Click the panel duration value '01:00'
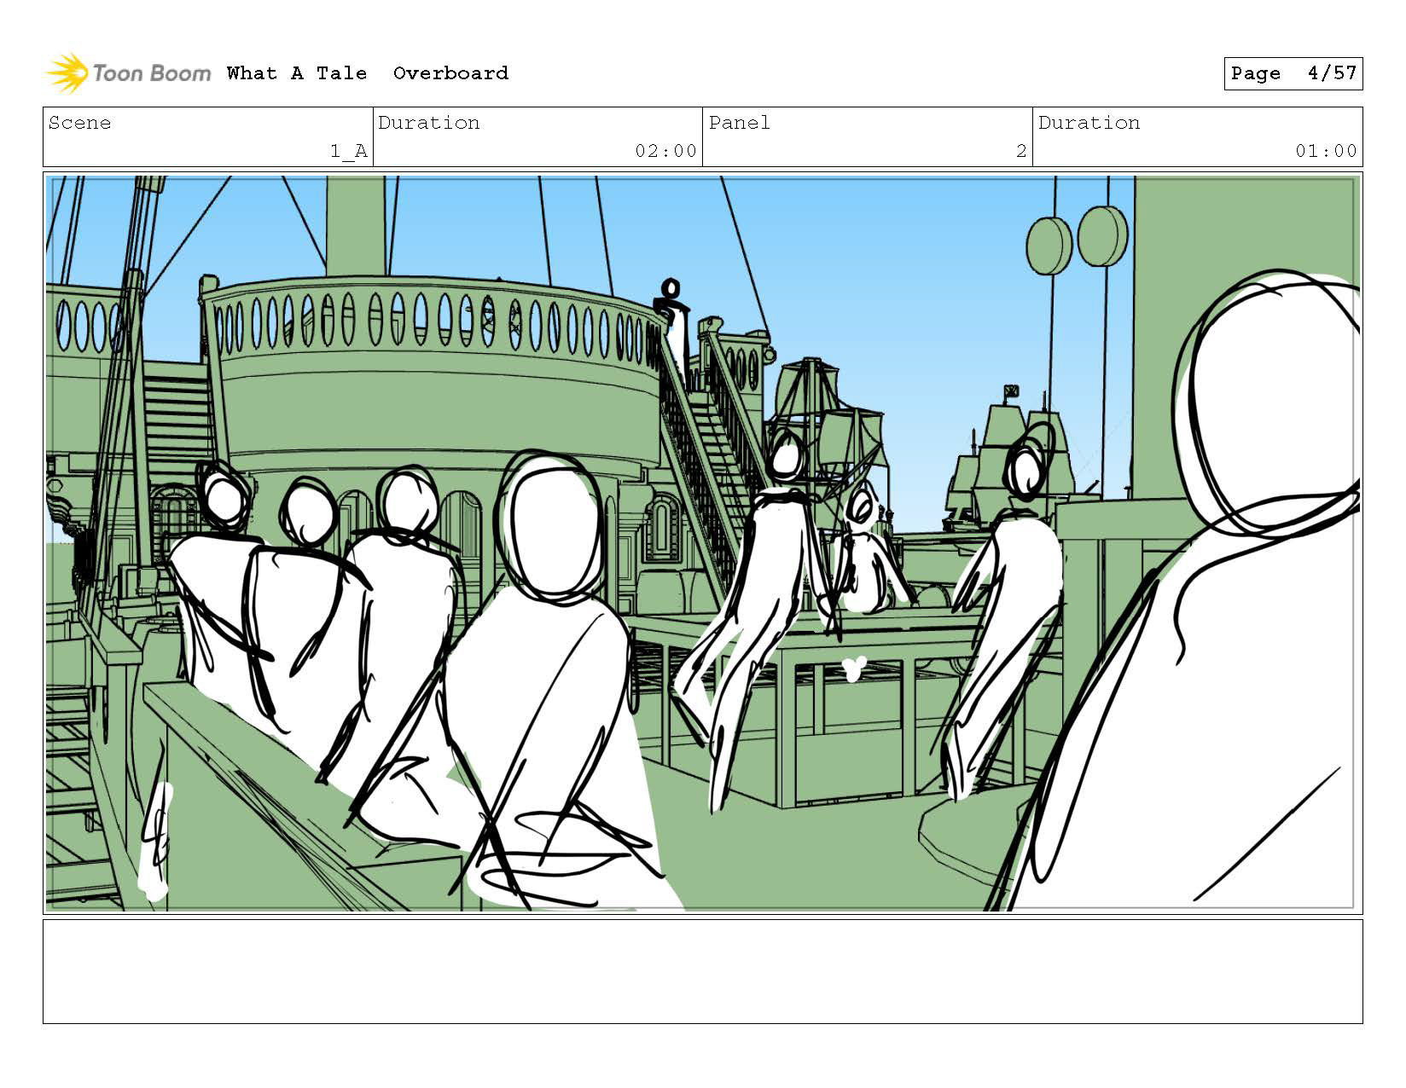1406x1088 pixels. 1326,151
